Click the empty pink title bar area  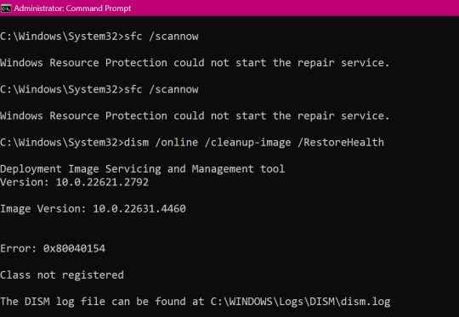point(292,8)
